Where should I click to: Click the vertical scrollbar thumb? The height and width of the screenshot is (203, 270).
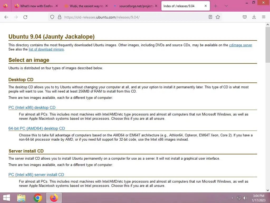(x=268, y=45)
